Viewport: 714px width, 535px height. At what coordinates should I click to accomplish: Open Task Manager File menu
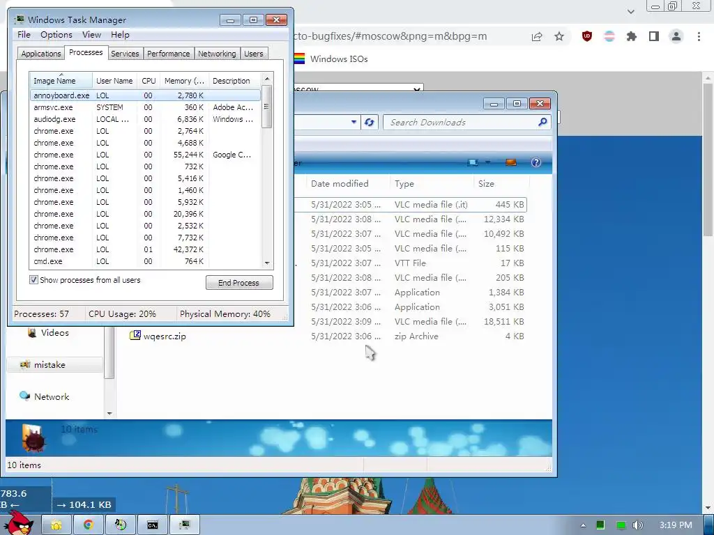point(24,35)
